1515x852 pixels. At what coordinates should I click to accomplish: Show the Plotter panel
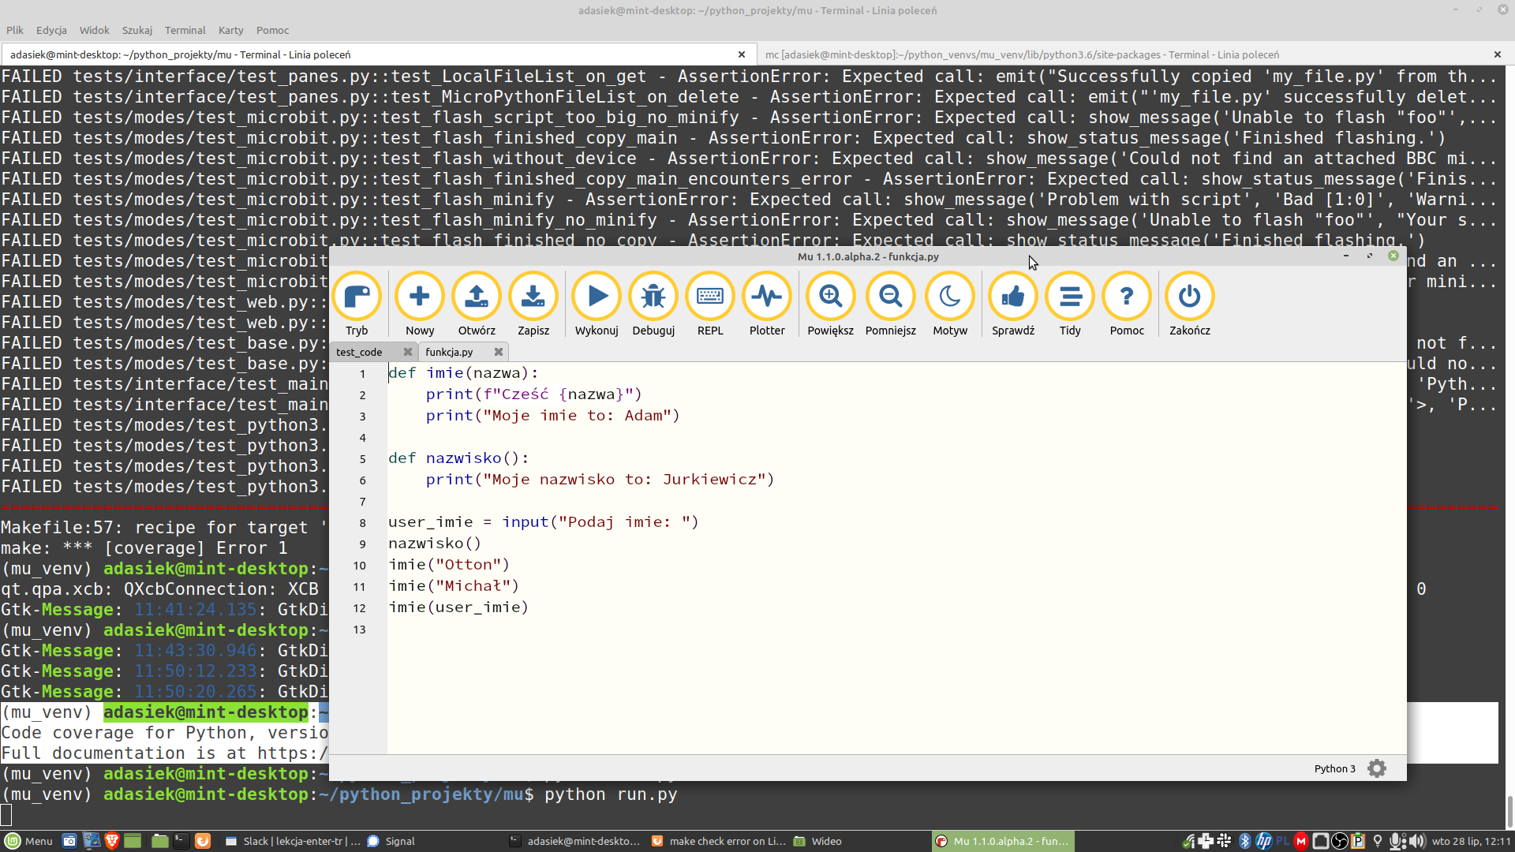(x=767, y=305)
